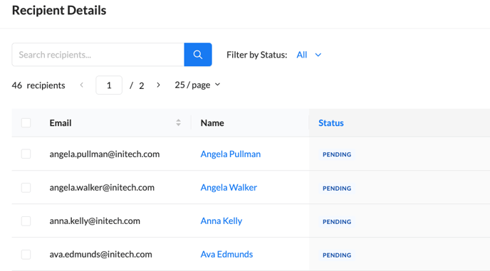Sort by Email column sort arrows

[x=179, y=123]
